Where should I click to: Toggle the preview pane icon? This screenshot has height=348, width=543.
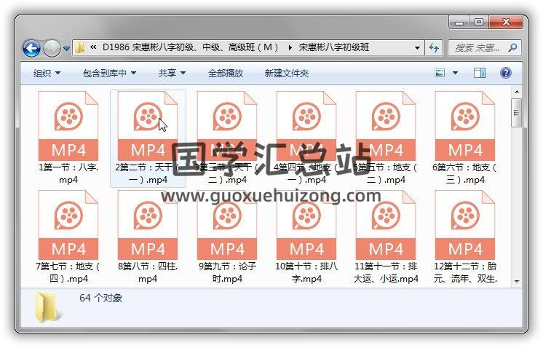[x=479, y=73]
